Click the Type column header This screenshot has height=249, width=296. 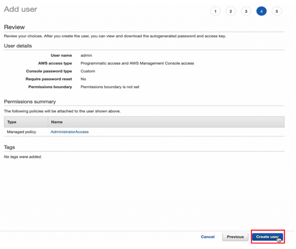[x=26, y=122]
